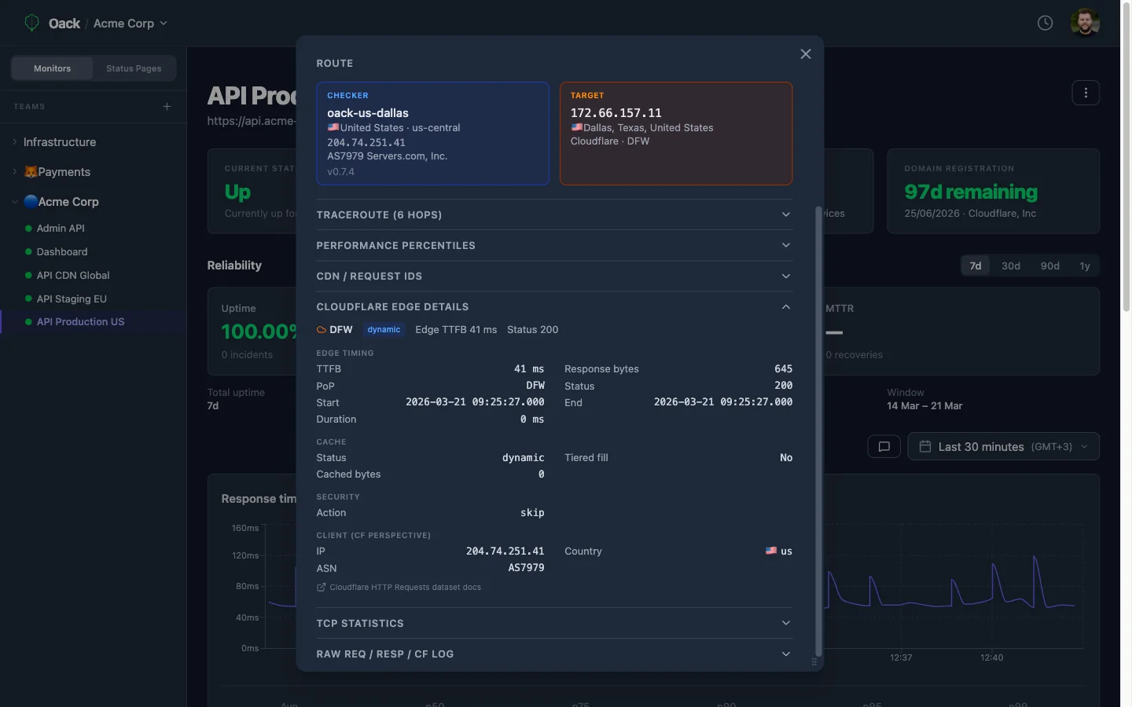Choose the 1y reliability range

pos(1084,266)
